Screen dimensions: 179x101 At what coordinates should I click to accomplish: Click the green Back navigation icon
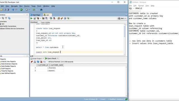click(21, 10)
